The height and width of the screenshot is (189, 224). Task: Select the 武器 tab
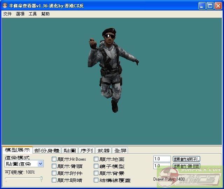pos(104,150)
